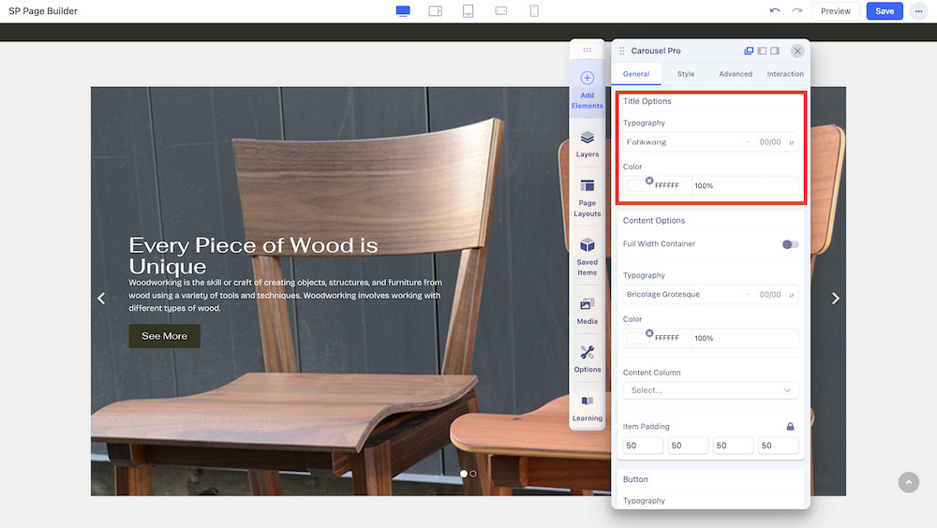Open the Advanced tab
The width and height of the screenshot is (937, 528).
click(x=736, y=74)
